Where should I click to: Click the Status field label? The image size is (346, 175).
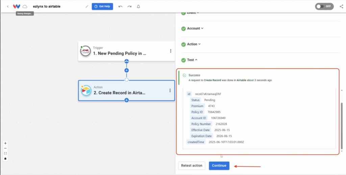point(195,100)
